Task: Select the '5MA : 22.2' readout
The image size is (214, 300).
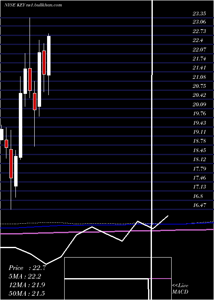Action: (25, 276)
